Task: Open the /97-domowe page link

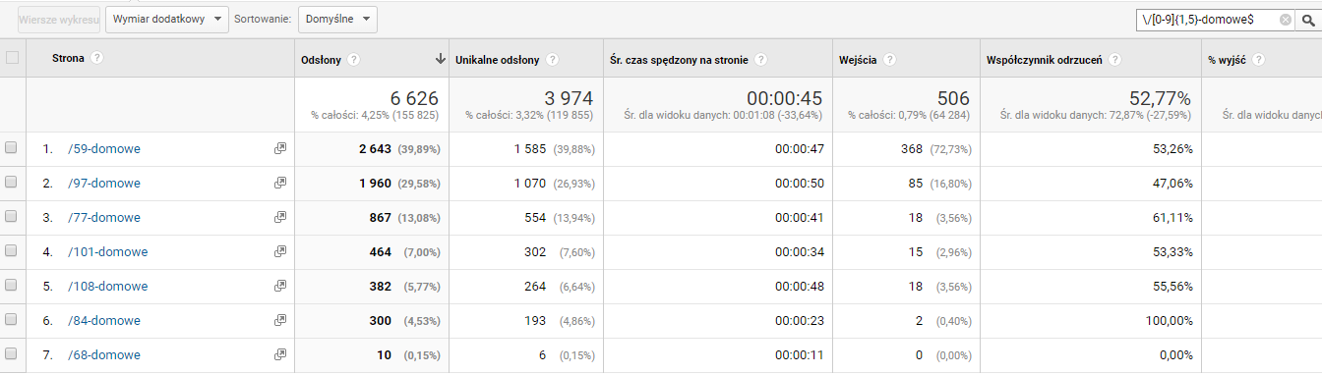Action: [104, 184]
